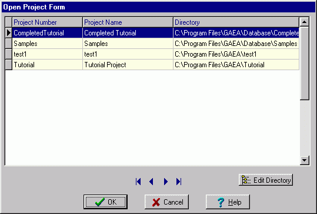Select the Samples project number cell
The image size is (317, 214).
click(x=47, y=44)
